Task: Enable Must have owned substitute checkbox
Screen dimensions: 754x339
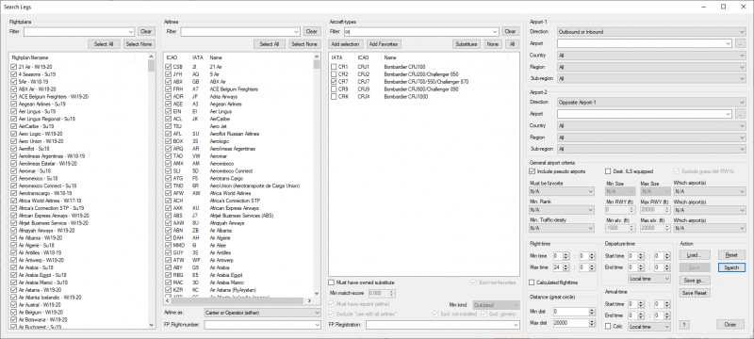Action: [332, 282]
